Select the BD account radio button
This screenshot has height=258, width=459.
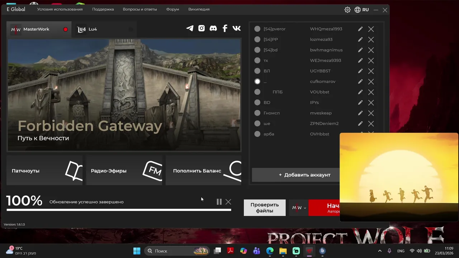[257, 102]
